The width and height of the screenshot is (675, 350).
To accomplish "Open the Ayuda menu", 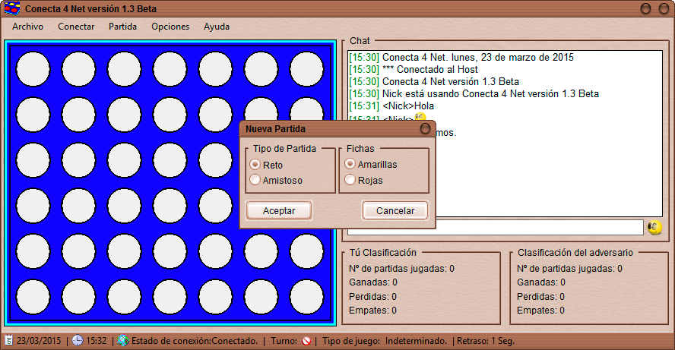I will pos(217,27).
